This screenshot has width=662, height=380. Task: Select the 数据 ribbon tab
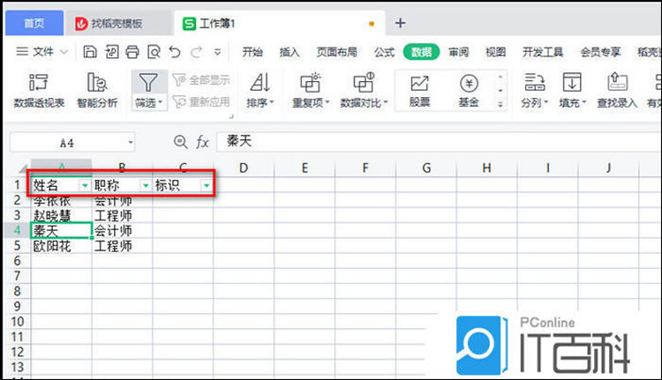(x=421, y=52)
